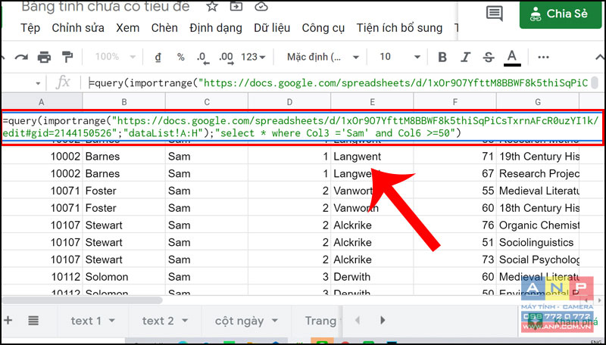The width and height of the screenshot is (606, 345).
Task: Add a new sheet with plus icon
Action: pos(8,320)
